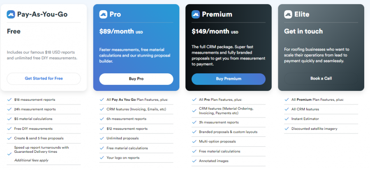Viewport: 370px width, 170px height.
Task: Click checkmark next to Instant Estimator
Action: click(286, 119)
